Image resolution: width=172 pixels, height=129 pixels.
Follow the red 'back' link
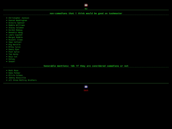coord(86,90)
